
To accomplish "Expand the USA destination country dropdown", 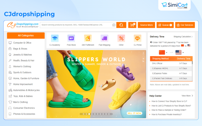I will [183, 53].
